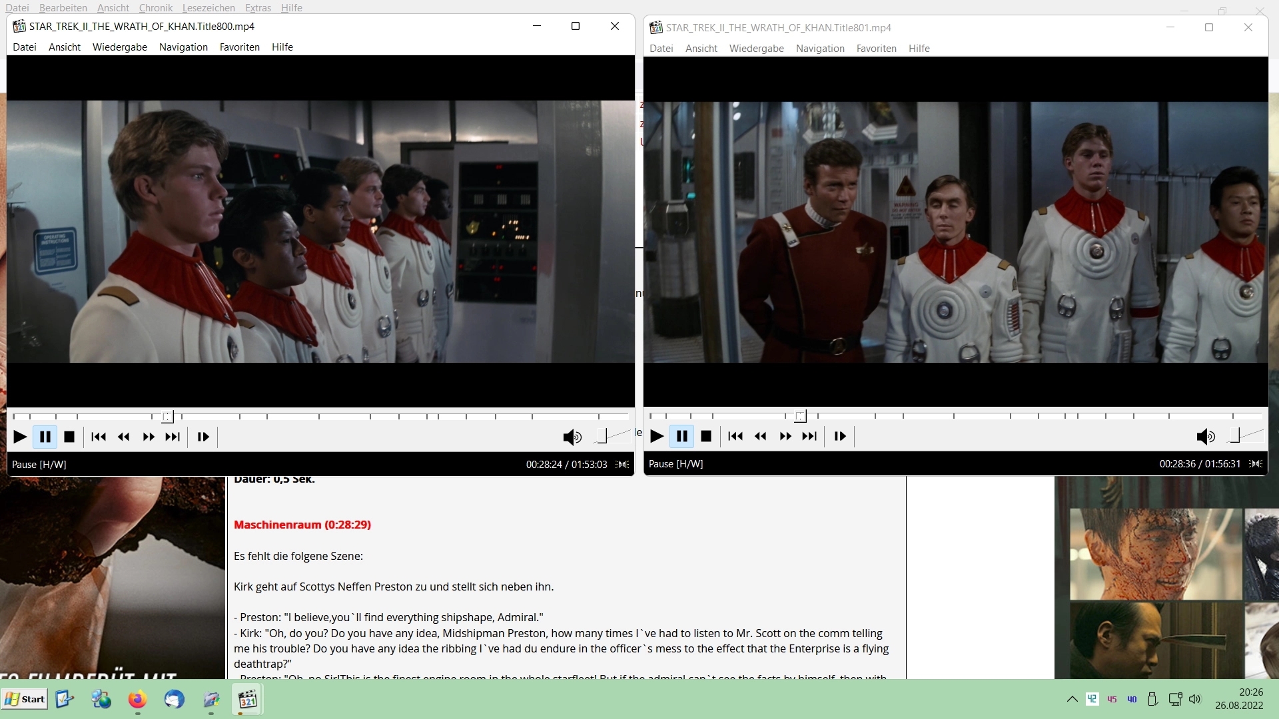Click volume slider in Title801 player
Viewport: 1279px width, 719px height.
1244,435
